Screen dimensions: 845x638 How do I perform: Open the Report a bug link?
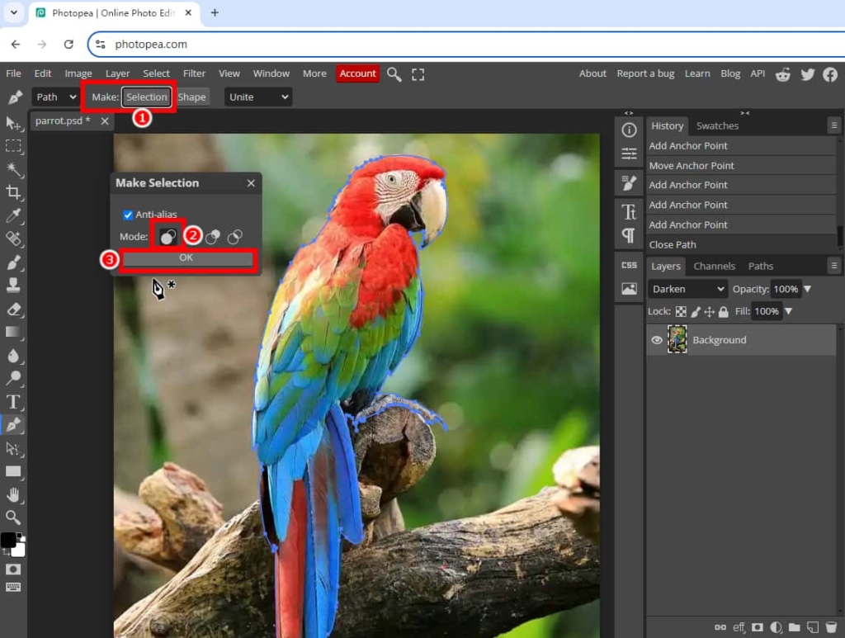(x=645, y=73)
